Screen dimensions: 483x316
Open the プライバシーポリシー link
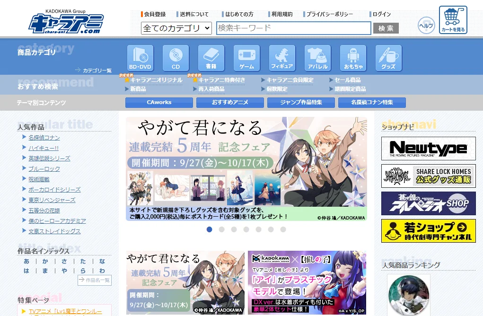coord(330,14)
